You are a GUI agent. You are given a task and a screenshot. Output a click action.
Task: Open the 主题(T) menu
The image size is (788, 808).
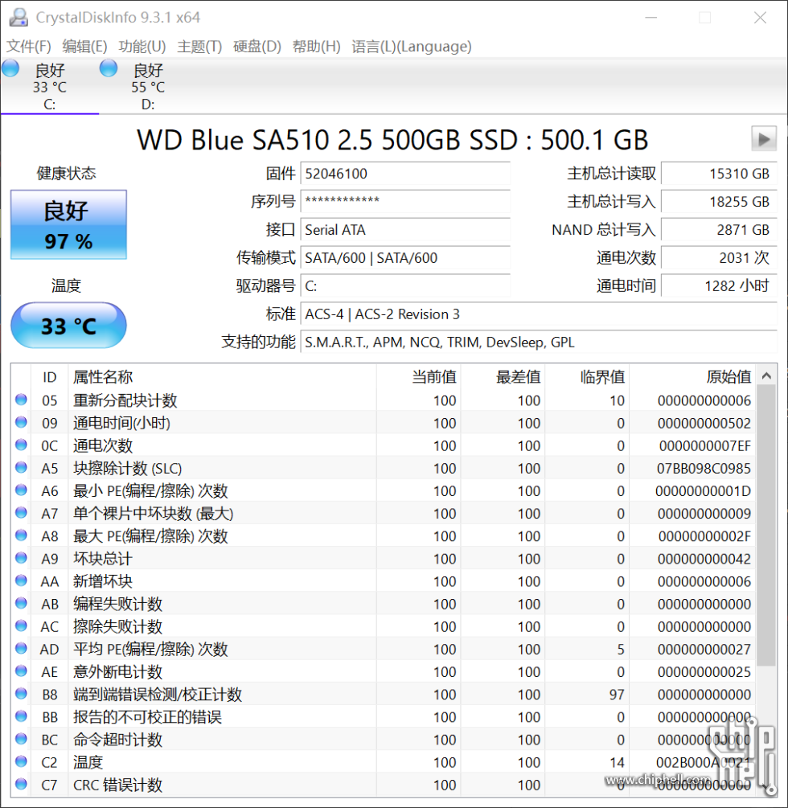point(199,47)
